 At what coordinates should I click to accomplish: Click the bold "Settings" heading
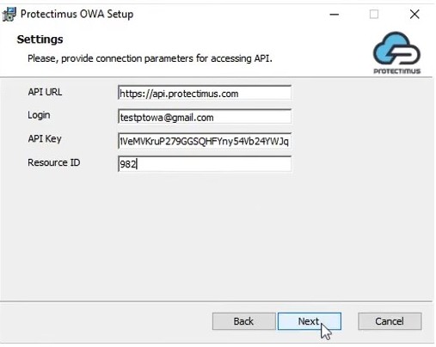click(x=40, y=40)
